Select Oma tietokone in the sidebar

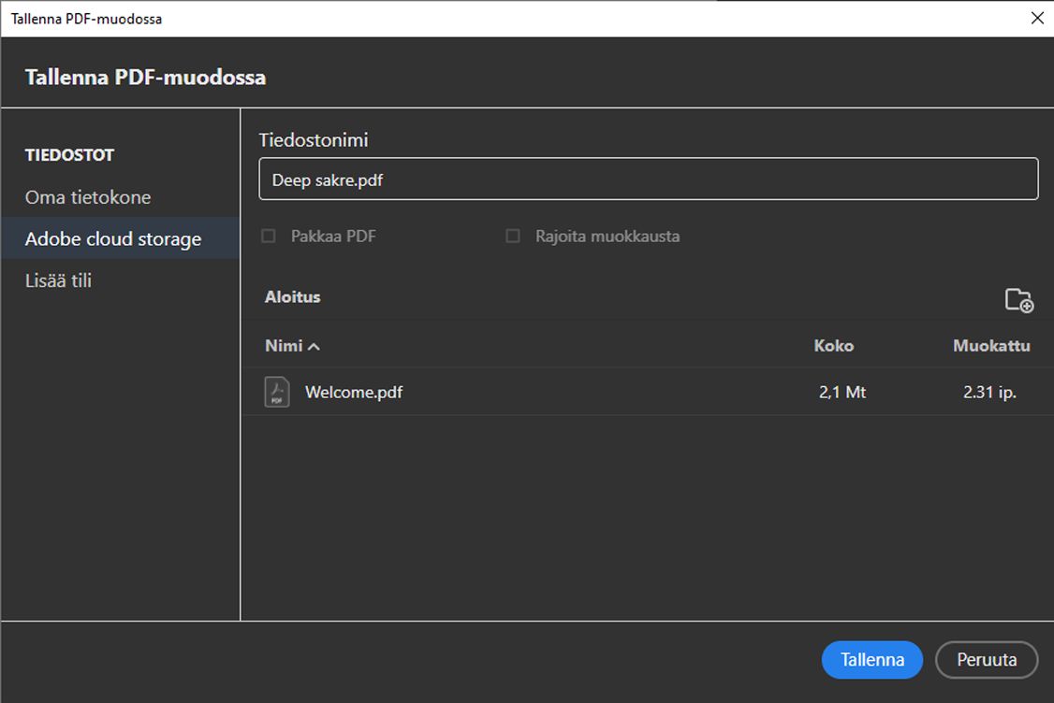pos(88,197)
